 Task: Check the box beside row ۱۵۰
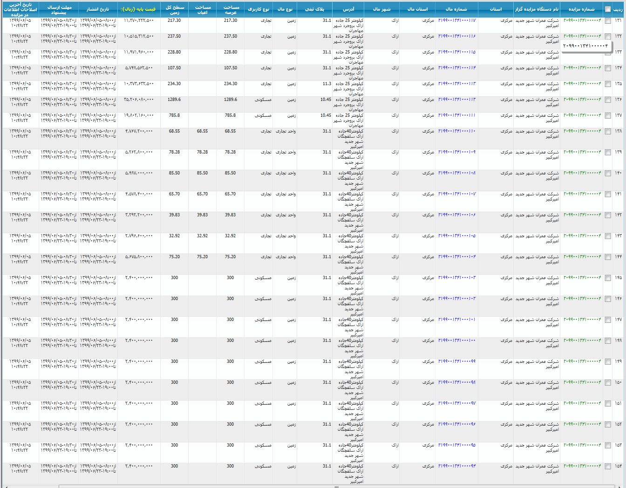pos(608,383)
